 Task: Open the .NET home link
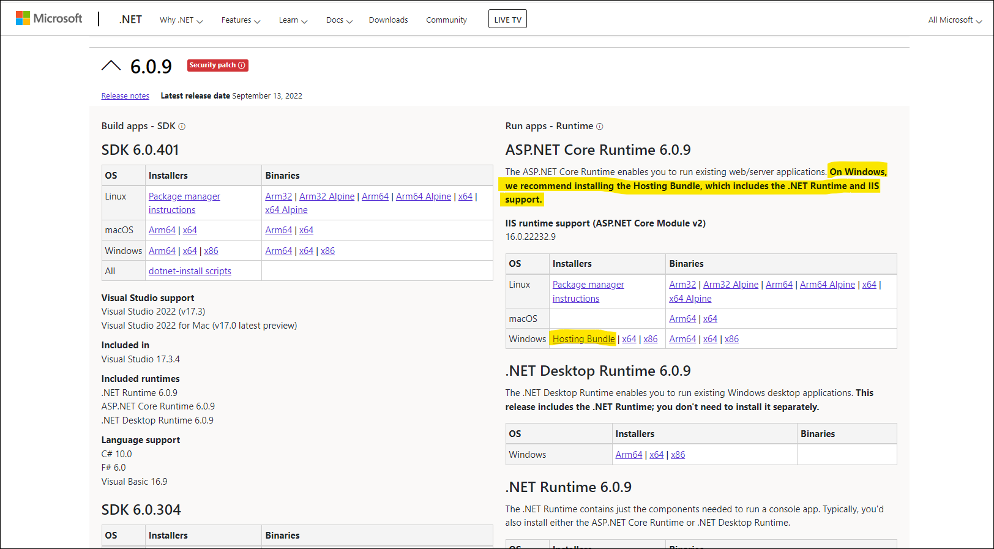130,20
